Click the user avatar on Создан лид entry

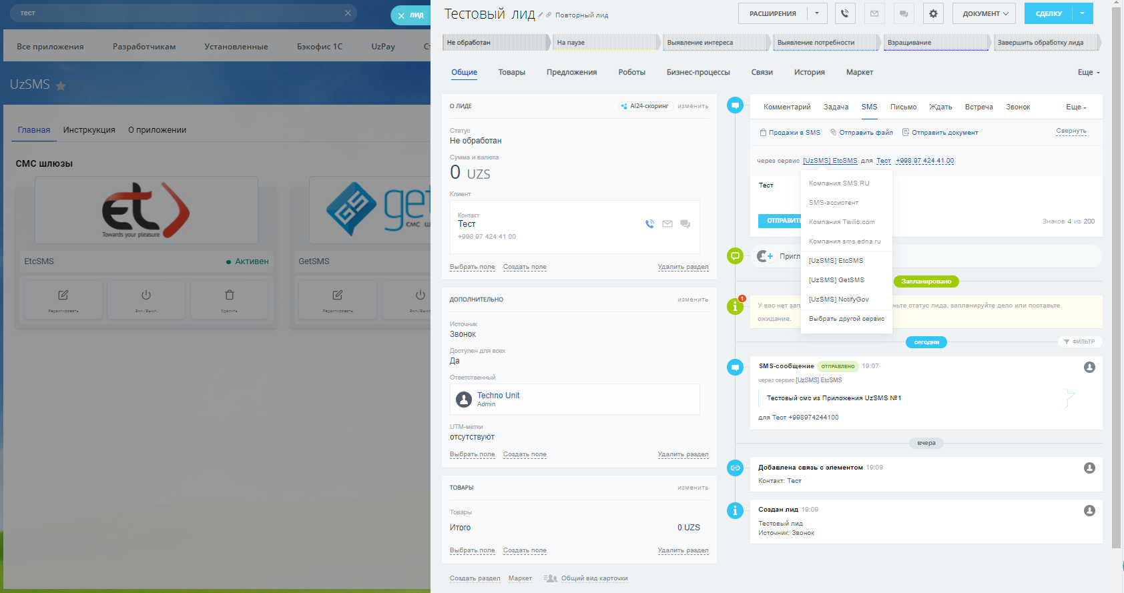point(1089,510)
